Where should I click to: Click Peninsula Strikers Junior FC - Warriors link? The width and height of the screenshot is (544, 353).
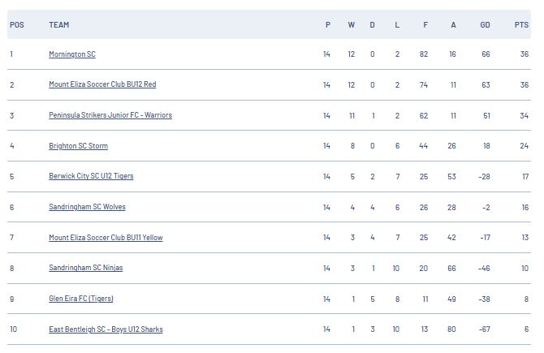click(x=110, y=115)
